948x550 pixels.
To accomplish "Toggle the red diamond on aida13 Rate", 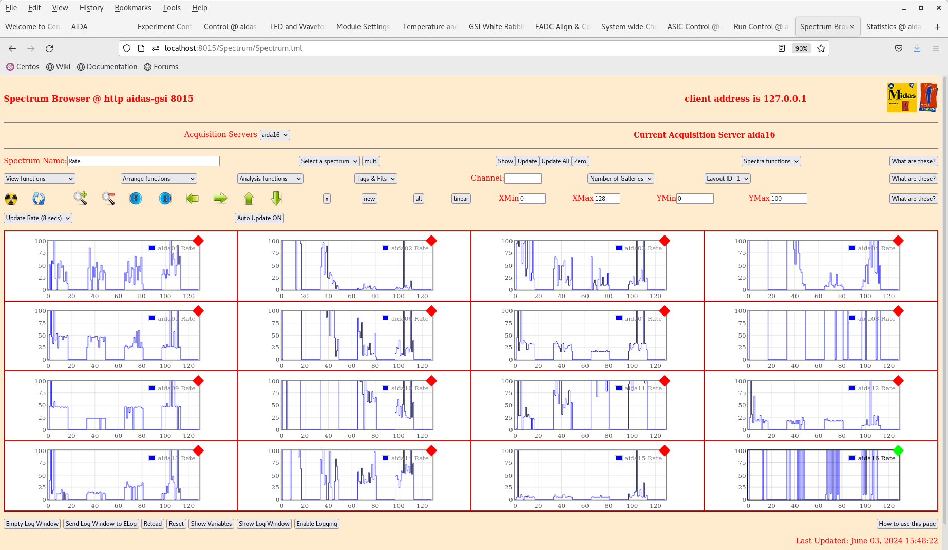I will coord(198,450).
